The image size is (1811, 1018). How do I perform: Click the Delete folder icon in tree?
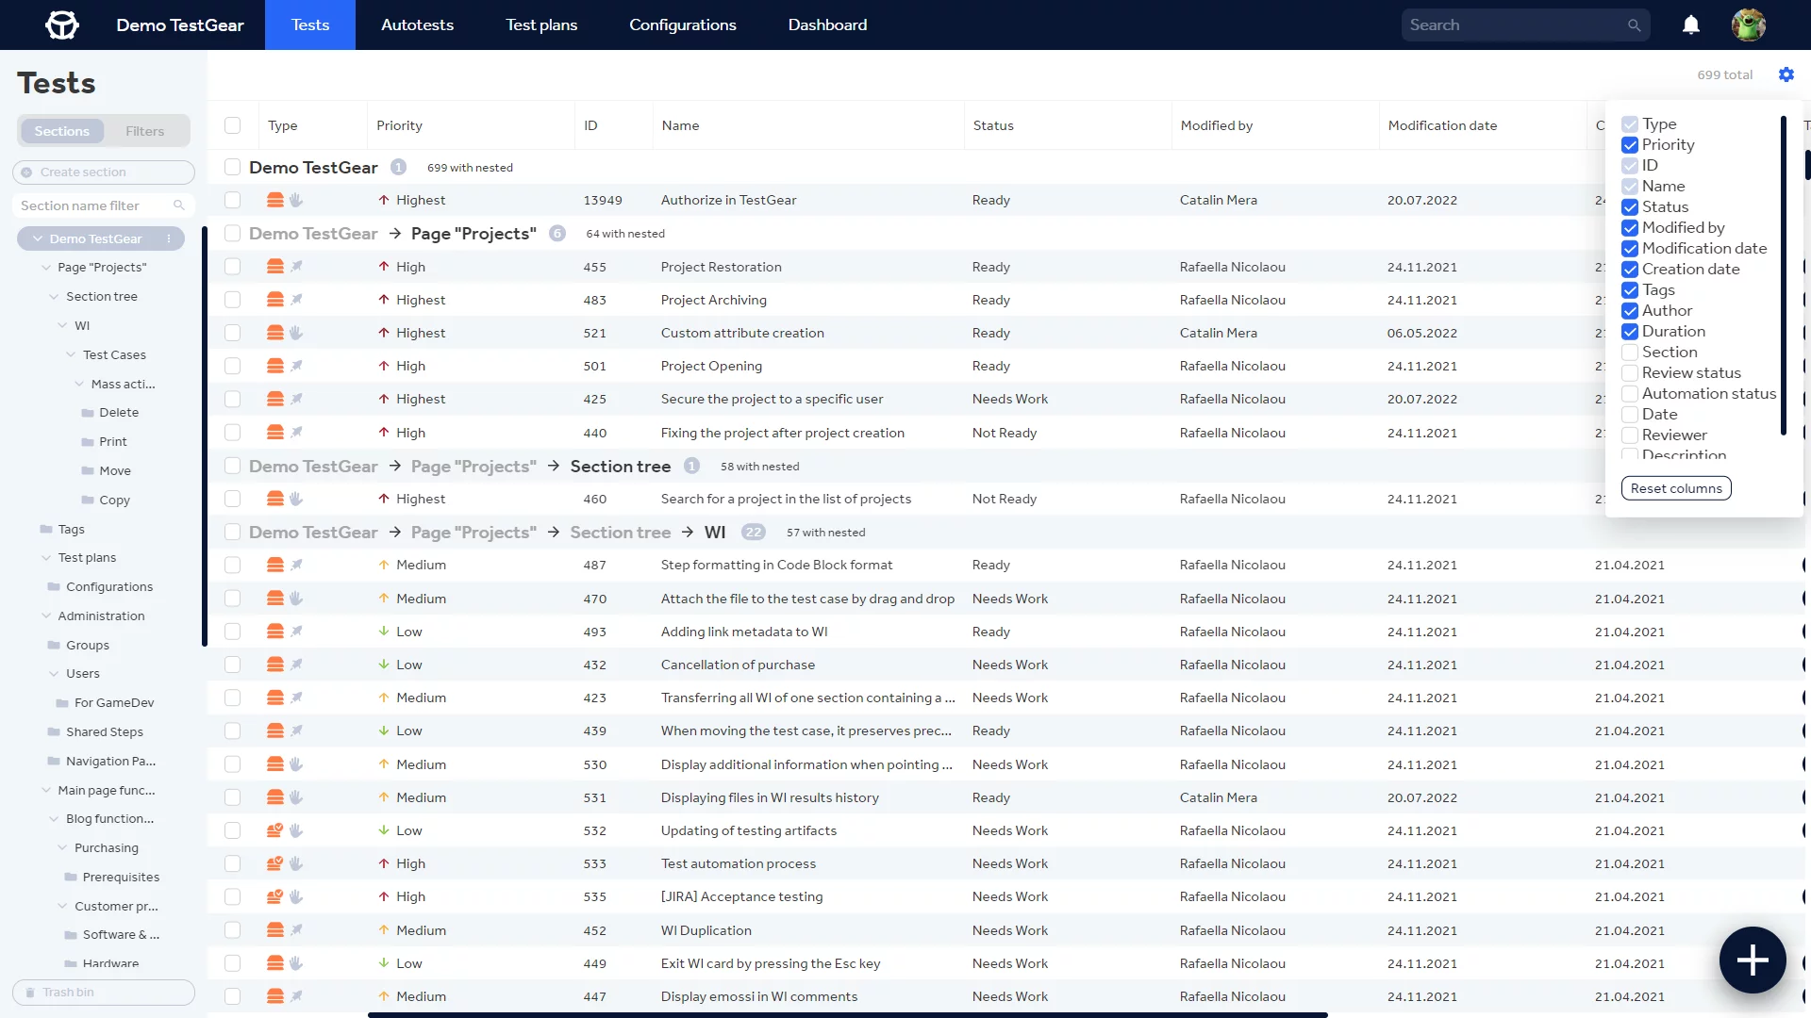pos(88,413)
